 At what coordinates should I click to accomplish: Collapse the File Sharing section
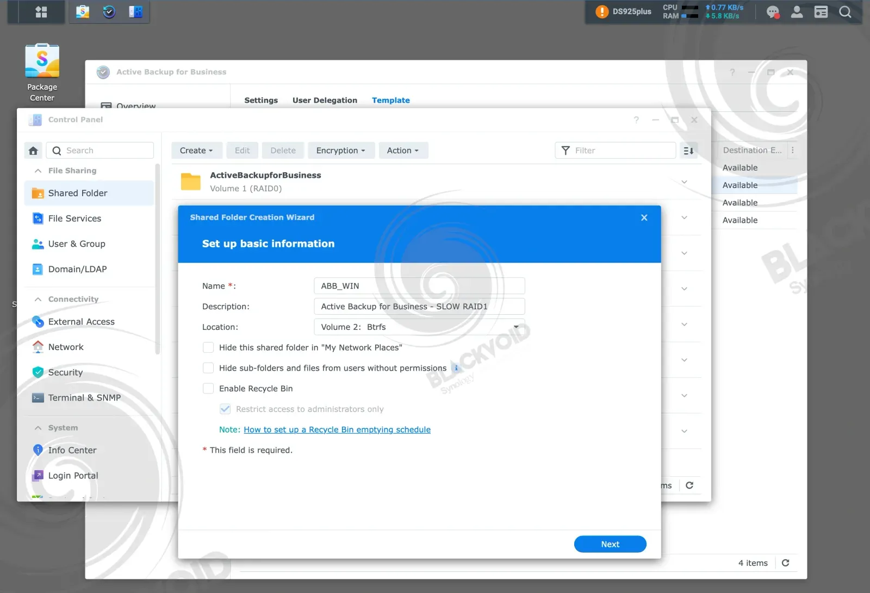38,171
